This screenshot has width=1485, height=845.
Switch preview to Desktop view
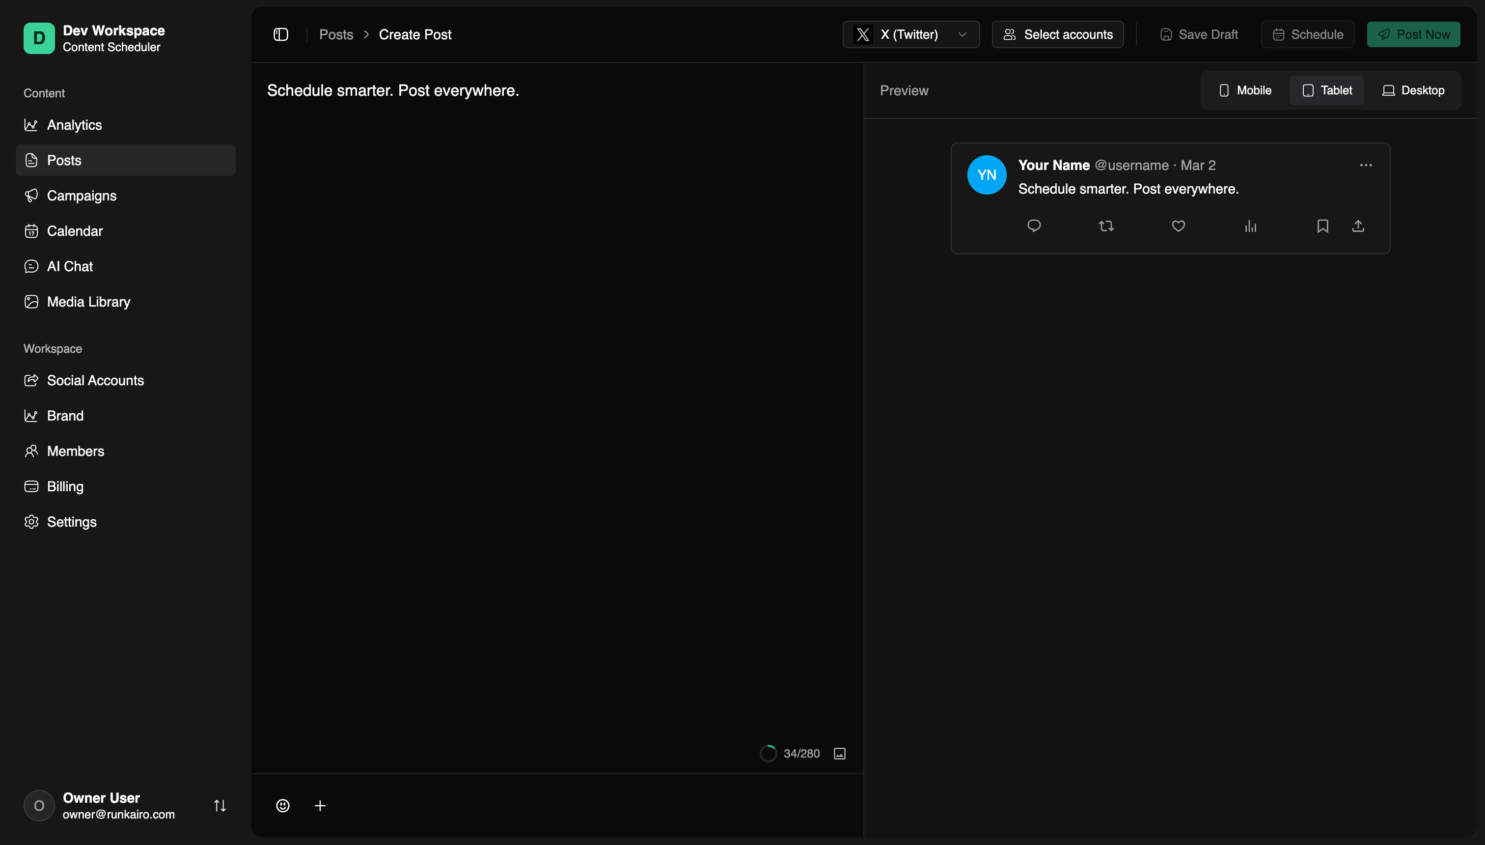click(1414, 90)
